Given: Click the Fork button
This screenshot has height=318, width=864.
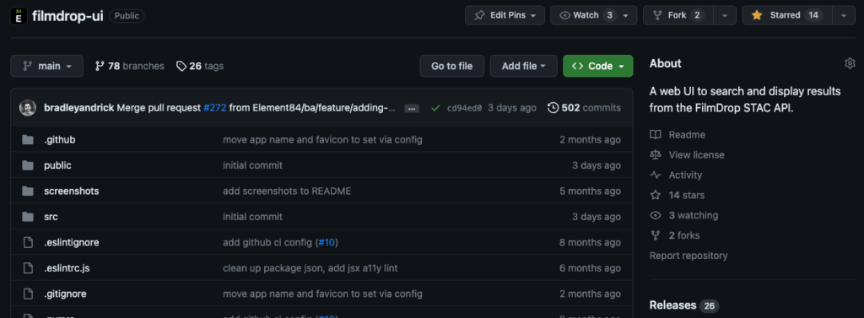Looking at the screenshot, I should tap(678, 15).
